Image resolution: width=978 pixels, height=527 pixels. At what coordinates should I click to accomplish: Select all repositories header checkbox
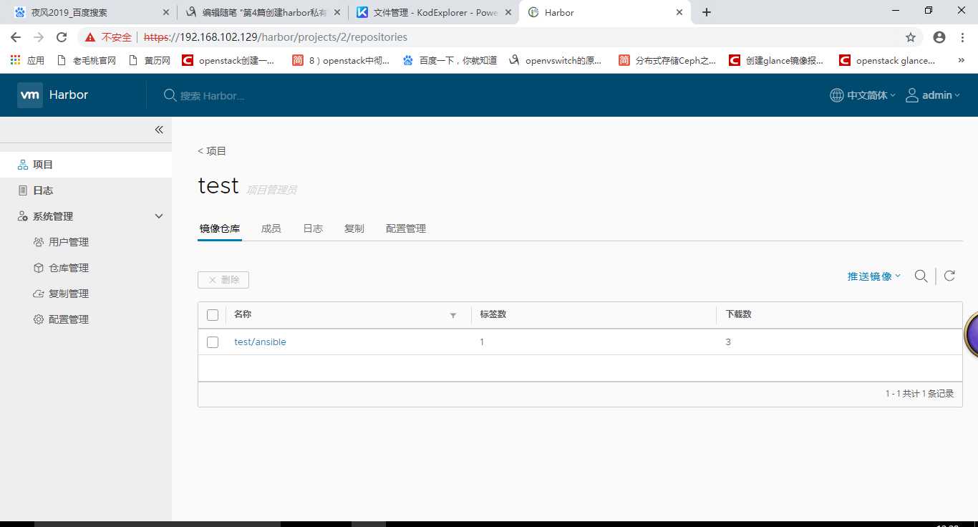click(213, 315)
